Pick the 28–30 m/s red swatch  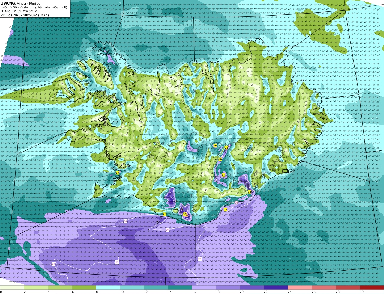[x=348, y=287]
